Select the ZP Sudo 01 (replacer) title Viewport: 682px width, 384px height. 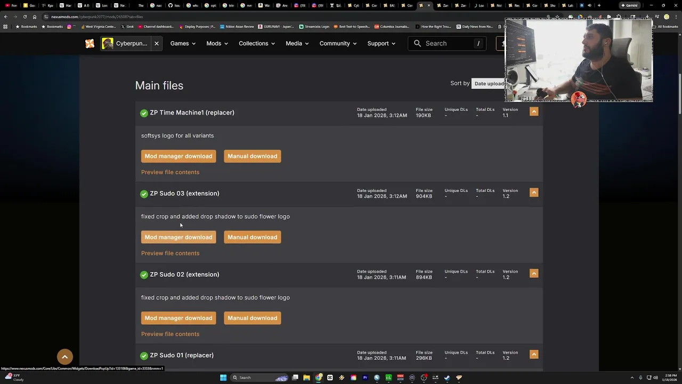click(182, 355)
